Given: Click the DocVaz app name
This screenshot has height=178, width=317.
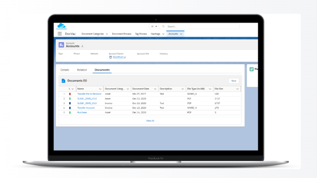Looking at the screenshot, I should (x=70, y=34).
